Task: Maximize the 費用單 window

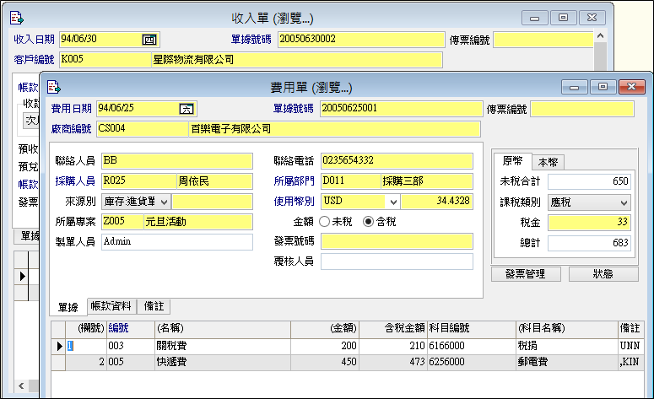Action: pos(603,86)
